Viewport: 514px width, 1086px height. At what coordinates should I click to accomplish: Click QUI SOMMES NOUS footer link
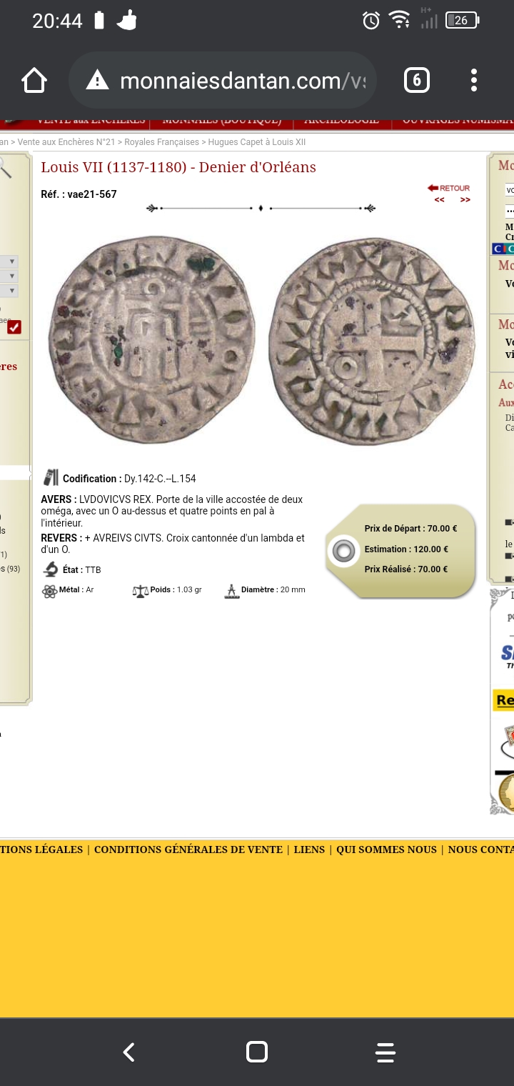pos(386,850)
